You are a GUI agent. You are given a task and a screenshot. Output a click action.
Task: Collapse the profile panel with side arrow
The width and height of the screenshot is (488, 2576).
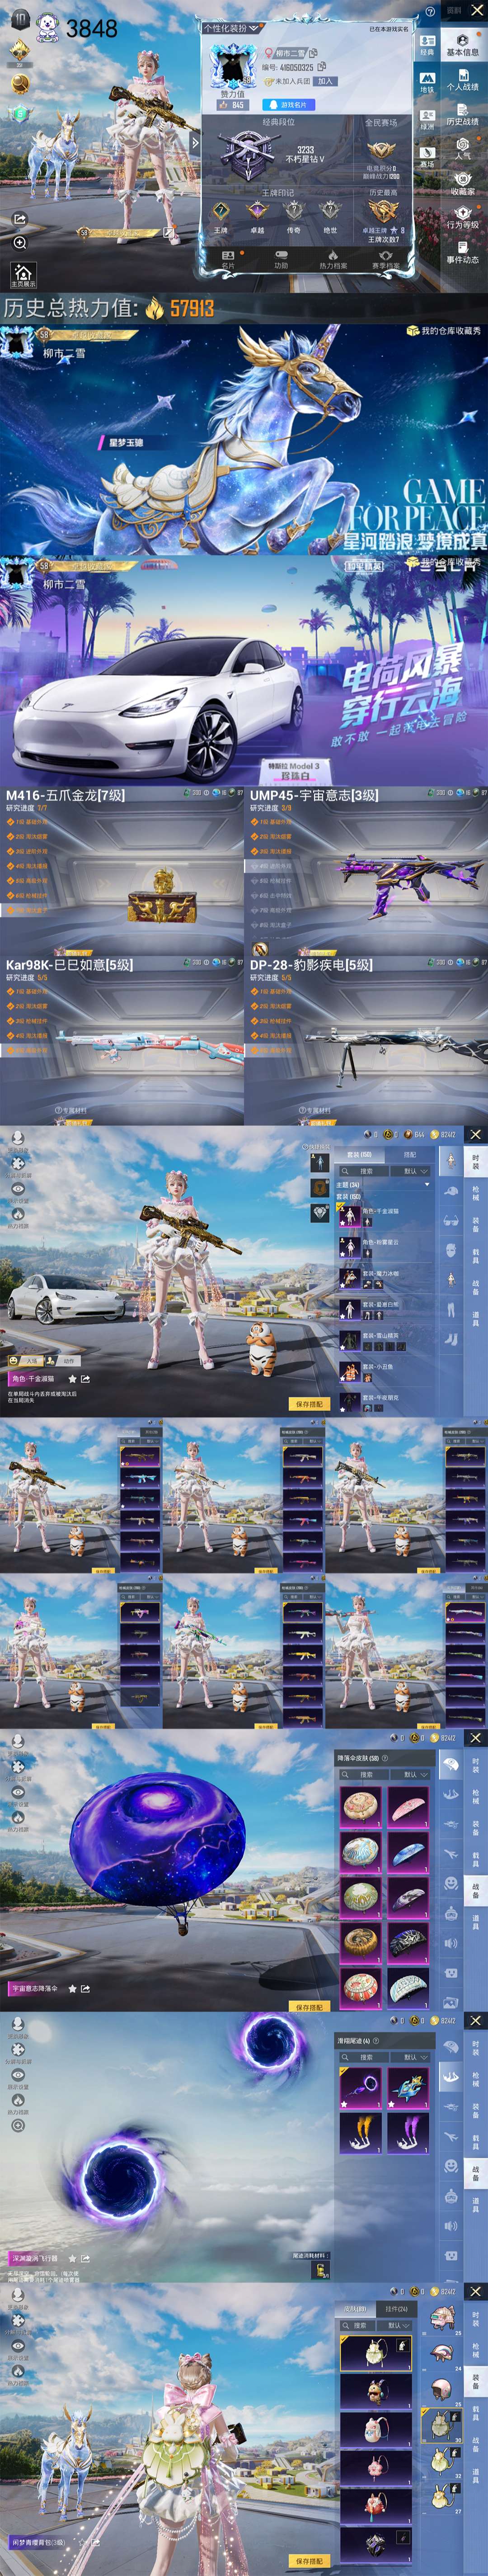click(x=195, y=143)
